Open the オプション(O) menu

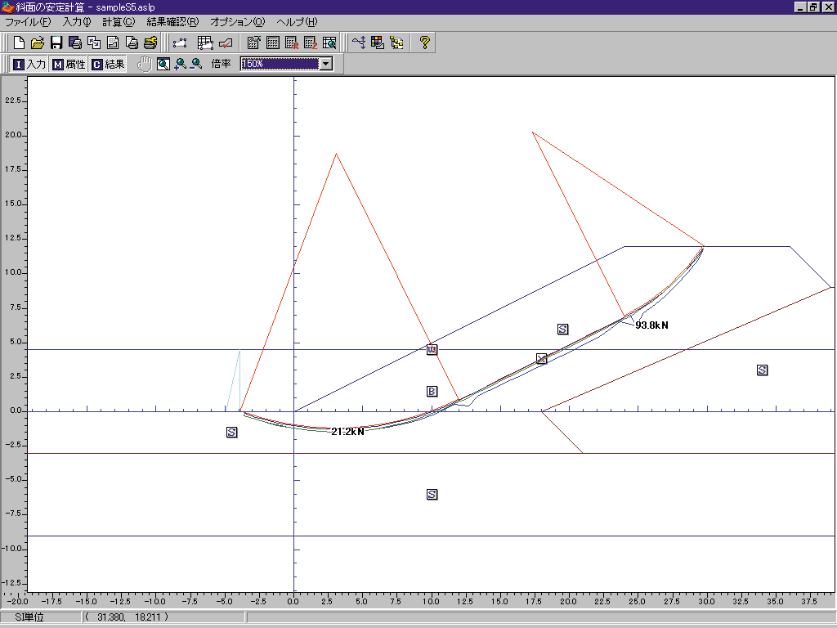[237, 22]
